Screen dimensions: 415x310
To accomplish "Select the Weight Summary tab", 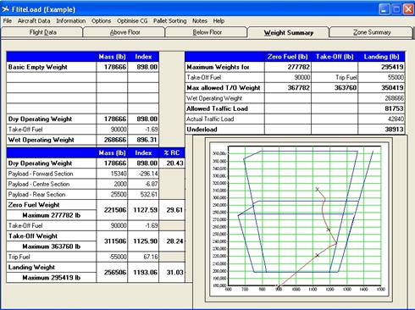I will tap(289, 32).
